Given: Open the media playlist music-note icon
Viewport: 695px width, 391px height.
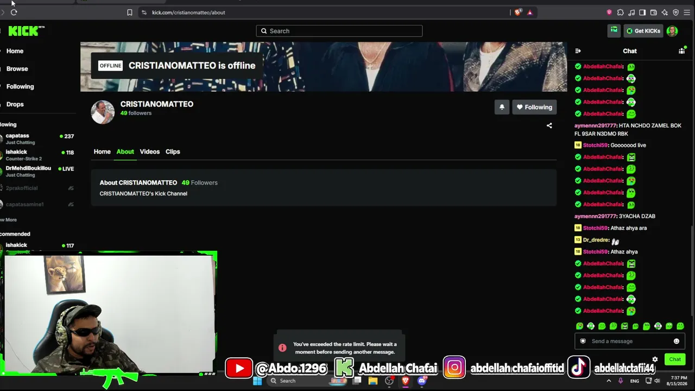Looking at the screenshot, I should coord(631,12).
